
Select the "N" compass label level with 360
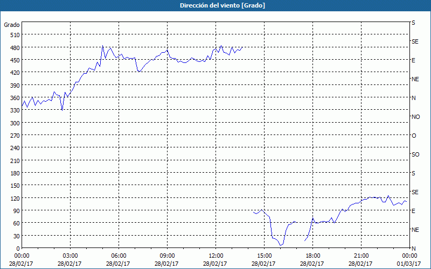coord(414,98)
